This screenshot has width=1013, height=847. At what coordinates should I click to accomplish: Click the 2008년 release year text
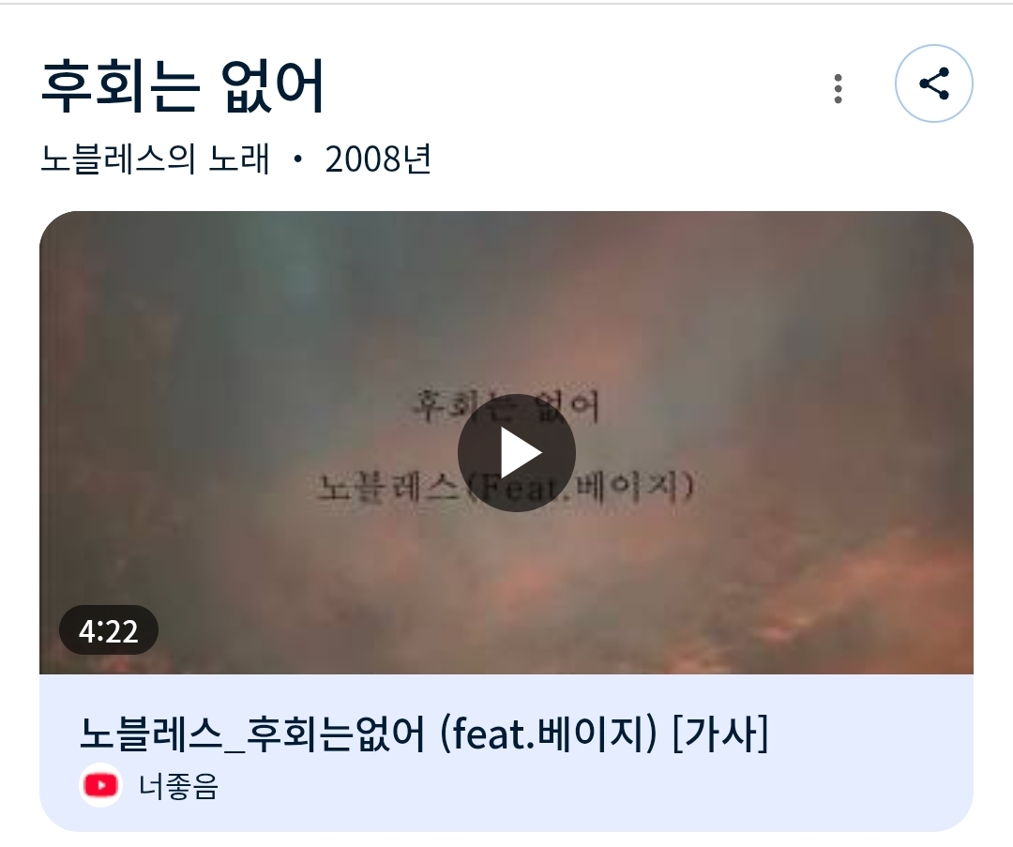click(378, 159)
